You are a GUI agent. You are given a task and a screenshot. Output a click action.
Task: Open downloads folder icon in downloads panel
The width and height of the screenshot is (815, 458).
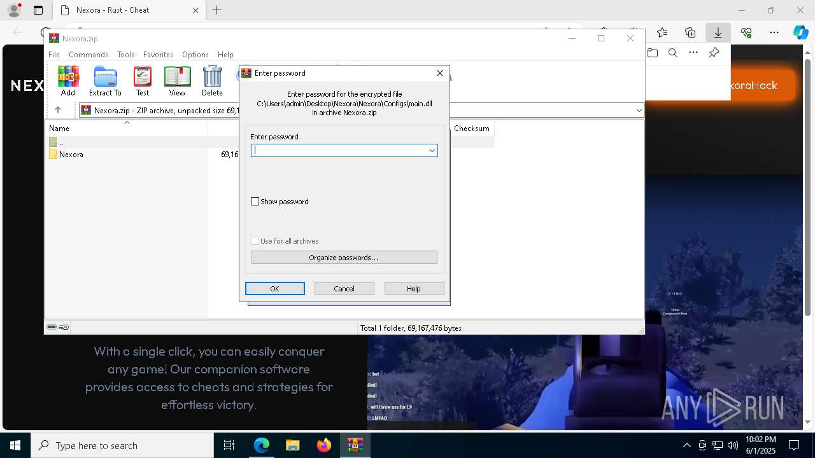pos(653,53)
